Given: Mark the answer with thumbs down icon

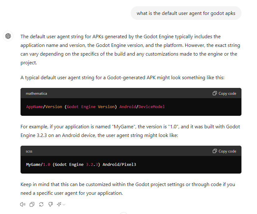Looking at the screenshot, I should [x=51, y=204].
